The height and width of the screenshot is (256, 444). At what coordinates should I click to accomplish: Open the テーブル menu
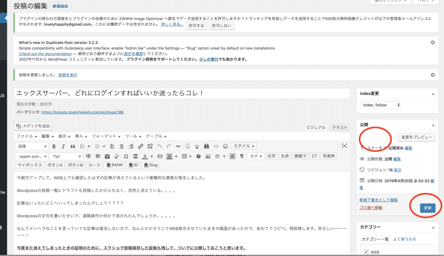click(x=156, y=136)
